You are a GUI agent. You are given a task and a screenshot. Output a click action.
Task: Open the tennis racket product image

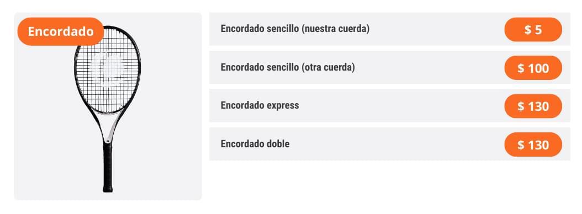click(107, 109)
